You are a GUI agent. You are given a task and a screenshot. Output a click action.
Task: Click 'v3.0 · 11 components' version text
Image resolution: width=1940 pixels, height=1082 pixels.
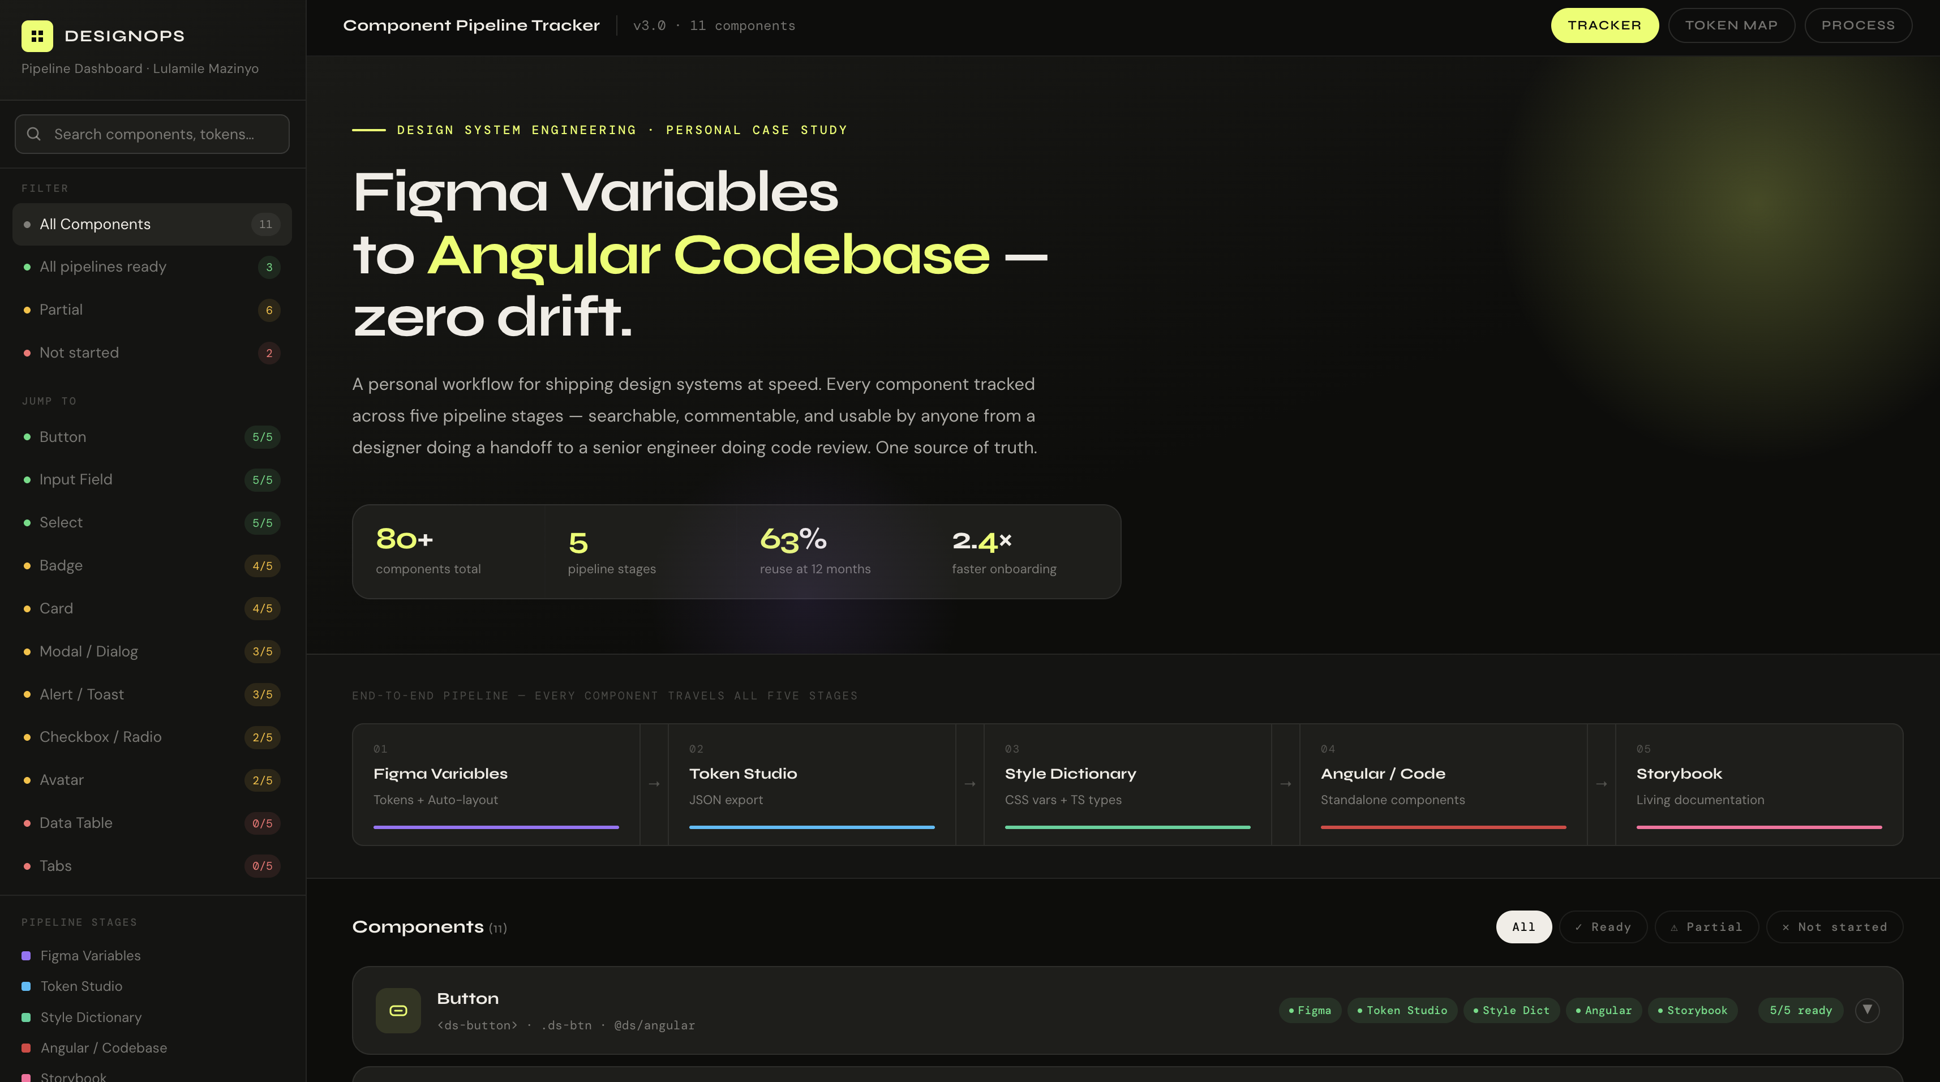[x=714, y=27]
